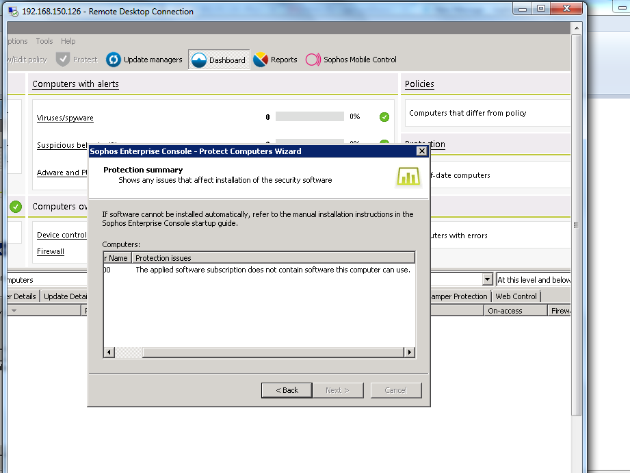
Task: Select the Computer Details tab
Action: pyautogui.click(x=23, y=296)
